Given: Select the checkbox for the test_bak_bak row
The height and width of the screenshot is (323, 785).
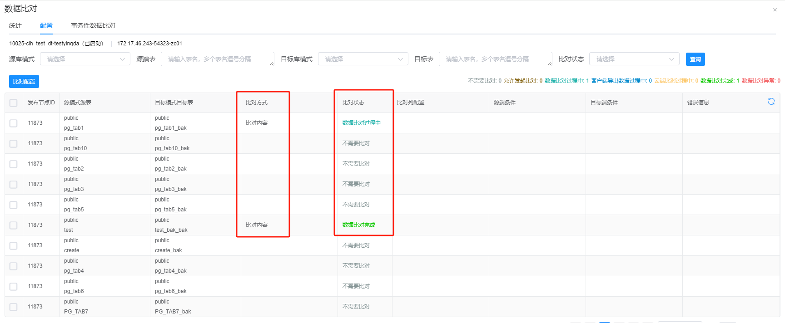Looking at the screenshot, I should 14,225.
